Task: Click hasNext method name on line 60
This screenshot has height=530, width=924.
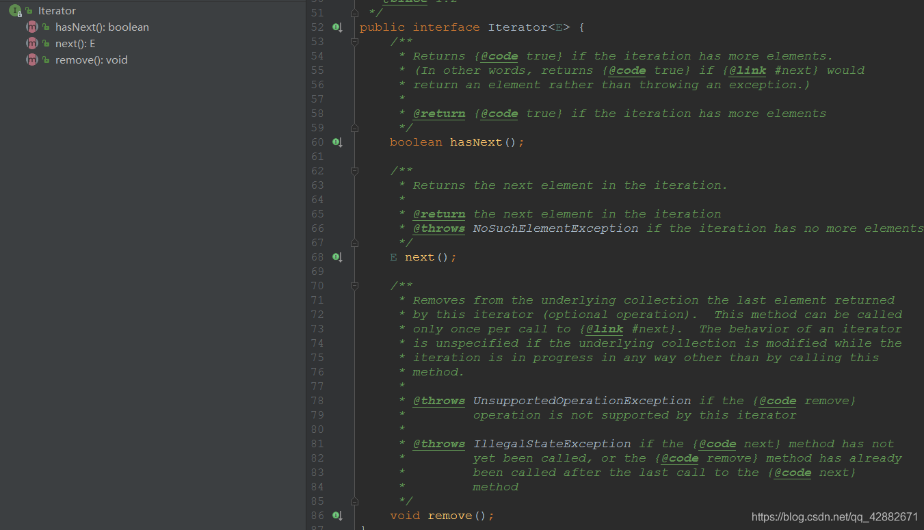Action: 476,142
